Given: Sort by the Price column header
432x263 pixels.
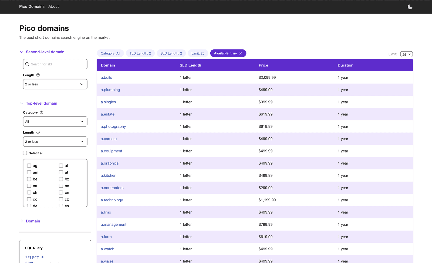Looking at the screenshot, I should (x=263, y=65).
